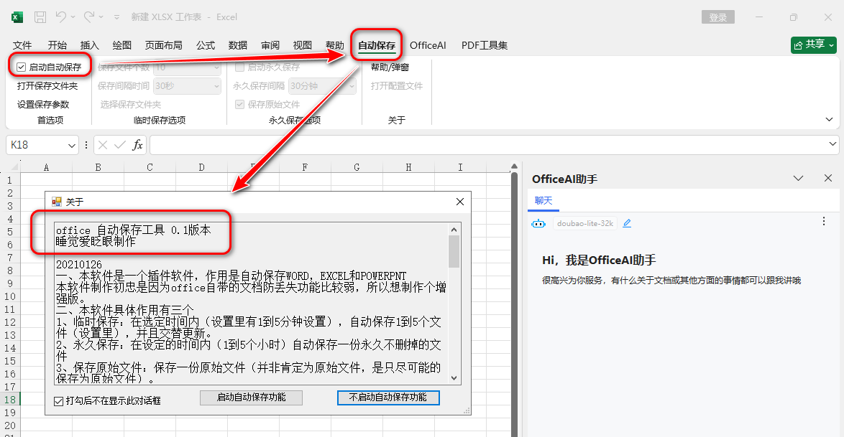
Task: Switch to the 公式 ribbon tab
Action: click(x=206, y=45)
